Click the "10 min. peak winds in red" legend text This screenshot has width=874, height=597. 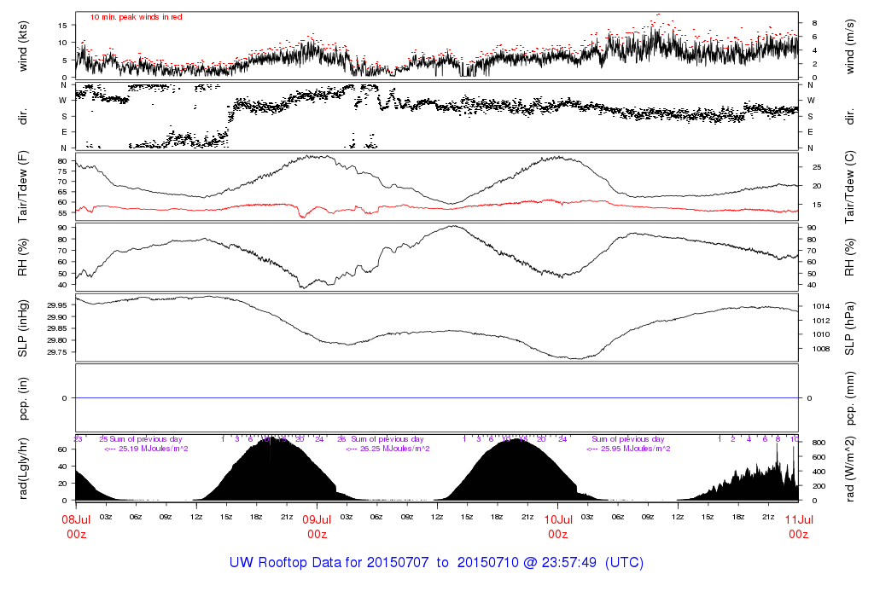tap(136, 17)
